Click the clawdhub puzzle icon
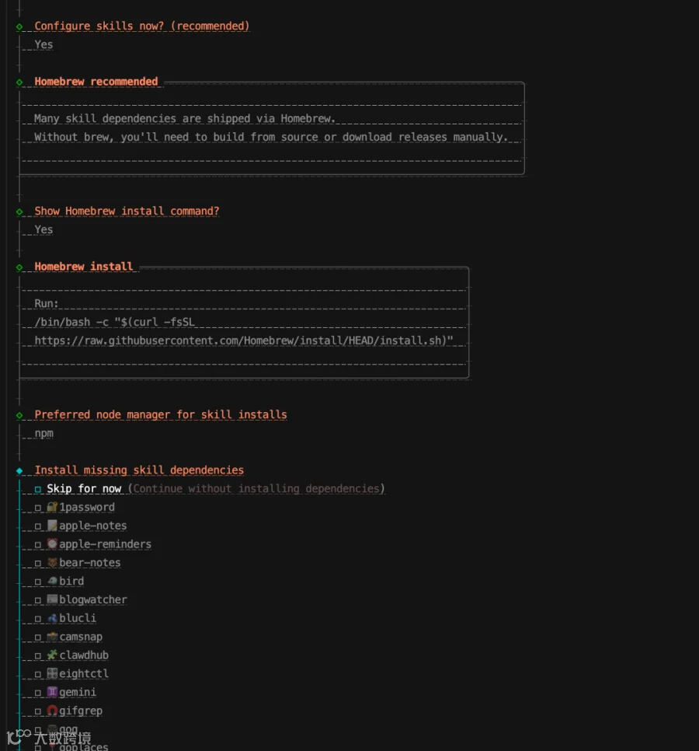The image size is (699, 751). [52, 655]
